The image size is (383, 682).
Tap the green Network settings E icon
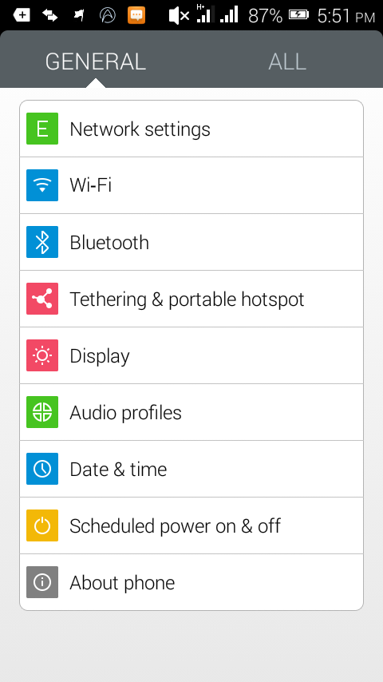(42, 129)
